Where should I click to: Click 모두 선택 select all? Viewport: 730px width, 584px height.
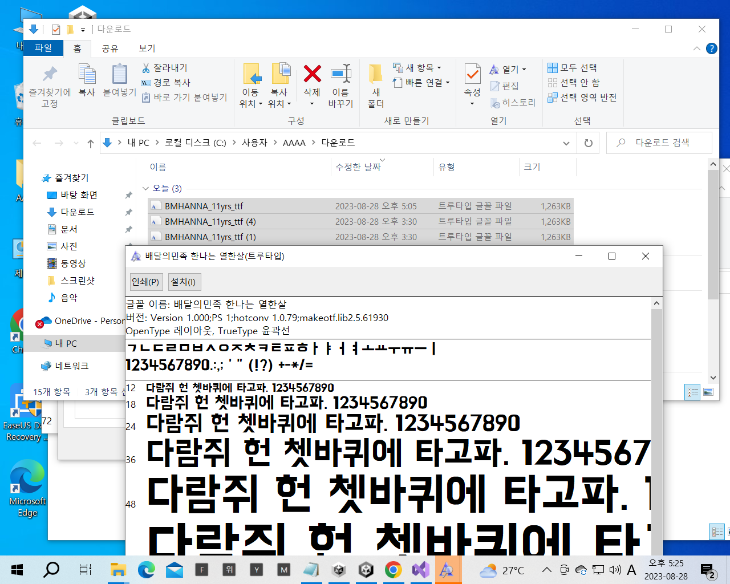click(x=572, y=68)
